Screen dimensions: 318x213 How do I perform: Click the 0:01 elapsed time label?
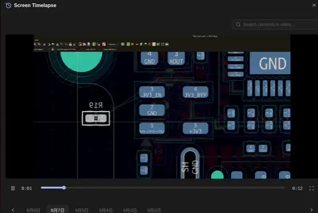click(x=27, y=189)
